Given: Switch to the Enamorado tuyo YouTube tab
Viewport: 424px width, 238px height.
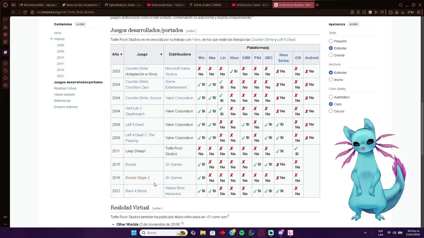Looking at the screenshot, I should pyautogui.click(x=166, y=5).
